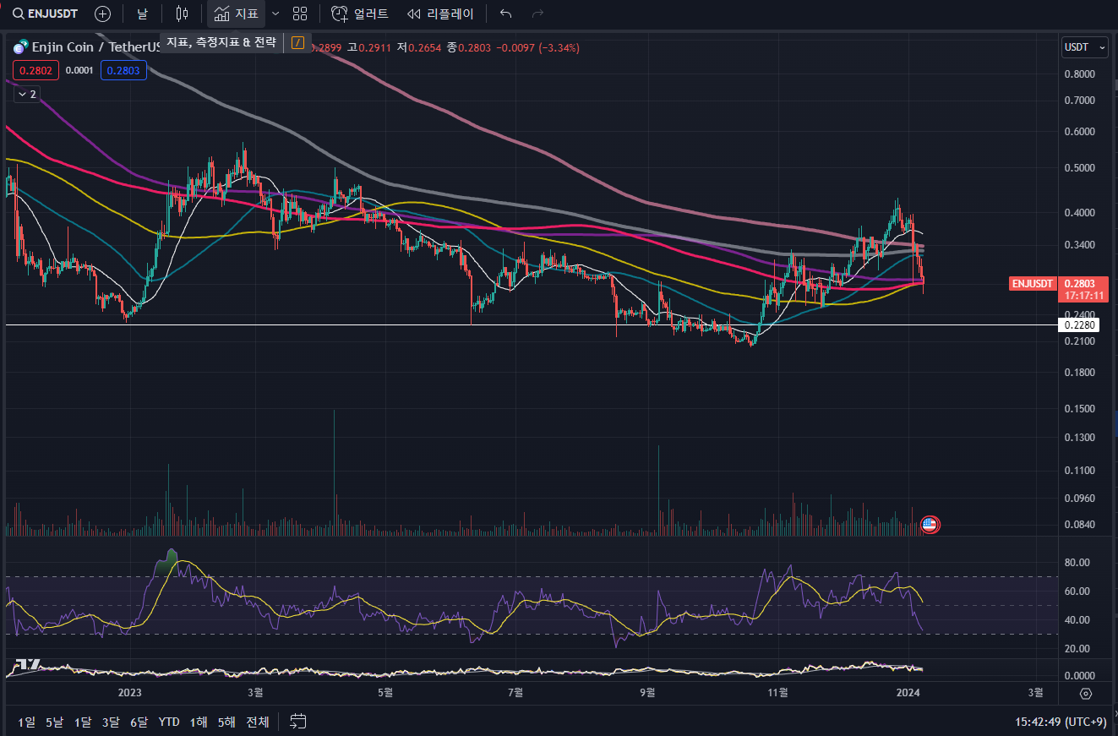Click the undo arrow in toolbar
Image resolution: width=1118 pixels, height=736 pixels.
point(506,14)
